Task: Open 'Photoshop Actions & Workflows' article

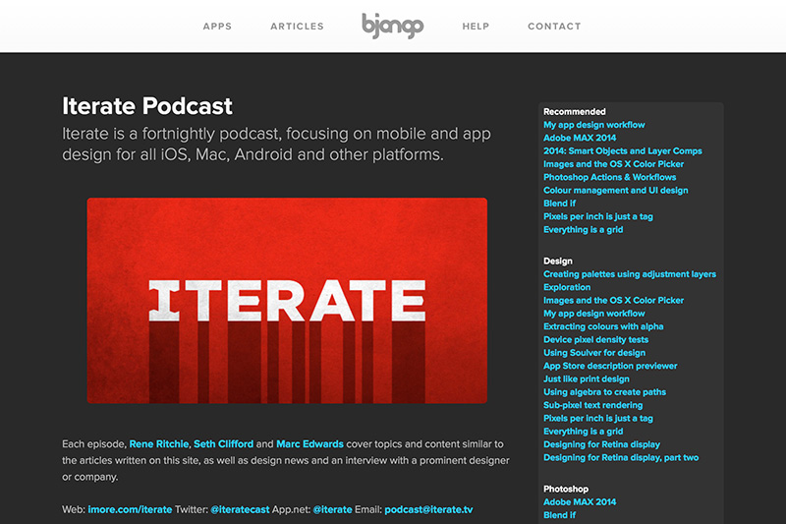Action: [x=609, y=177]
